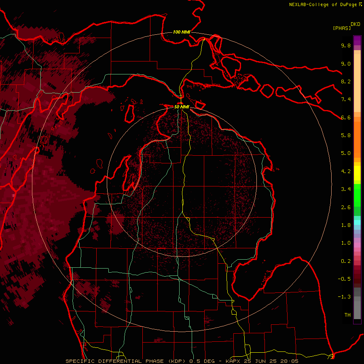The height and width of the screenshot is (364, 364).
Task: Pick the 3.4 scale label
Action: [x=346, y=189]
